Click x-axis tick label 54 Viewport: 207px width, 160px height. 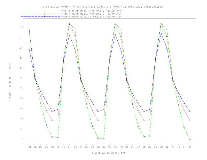pos(133,147)
